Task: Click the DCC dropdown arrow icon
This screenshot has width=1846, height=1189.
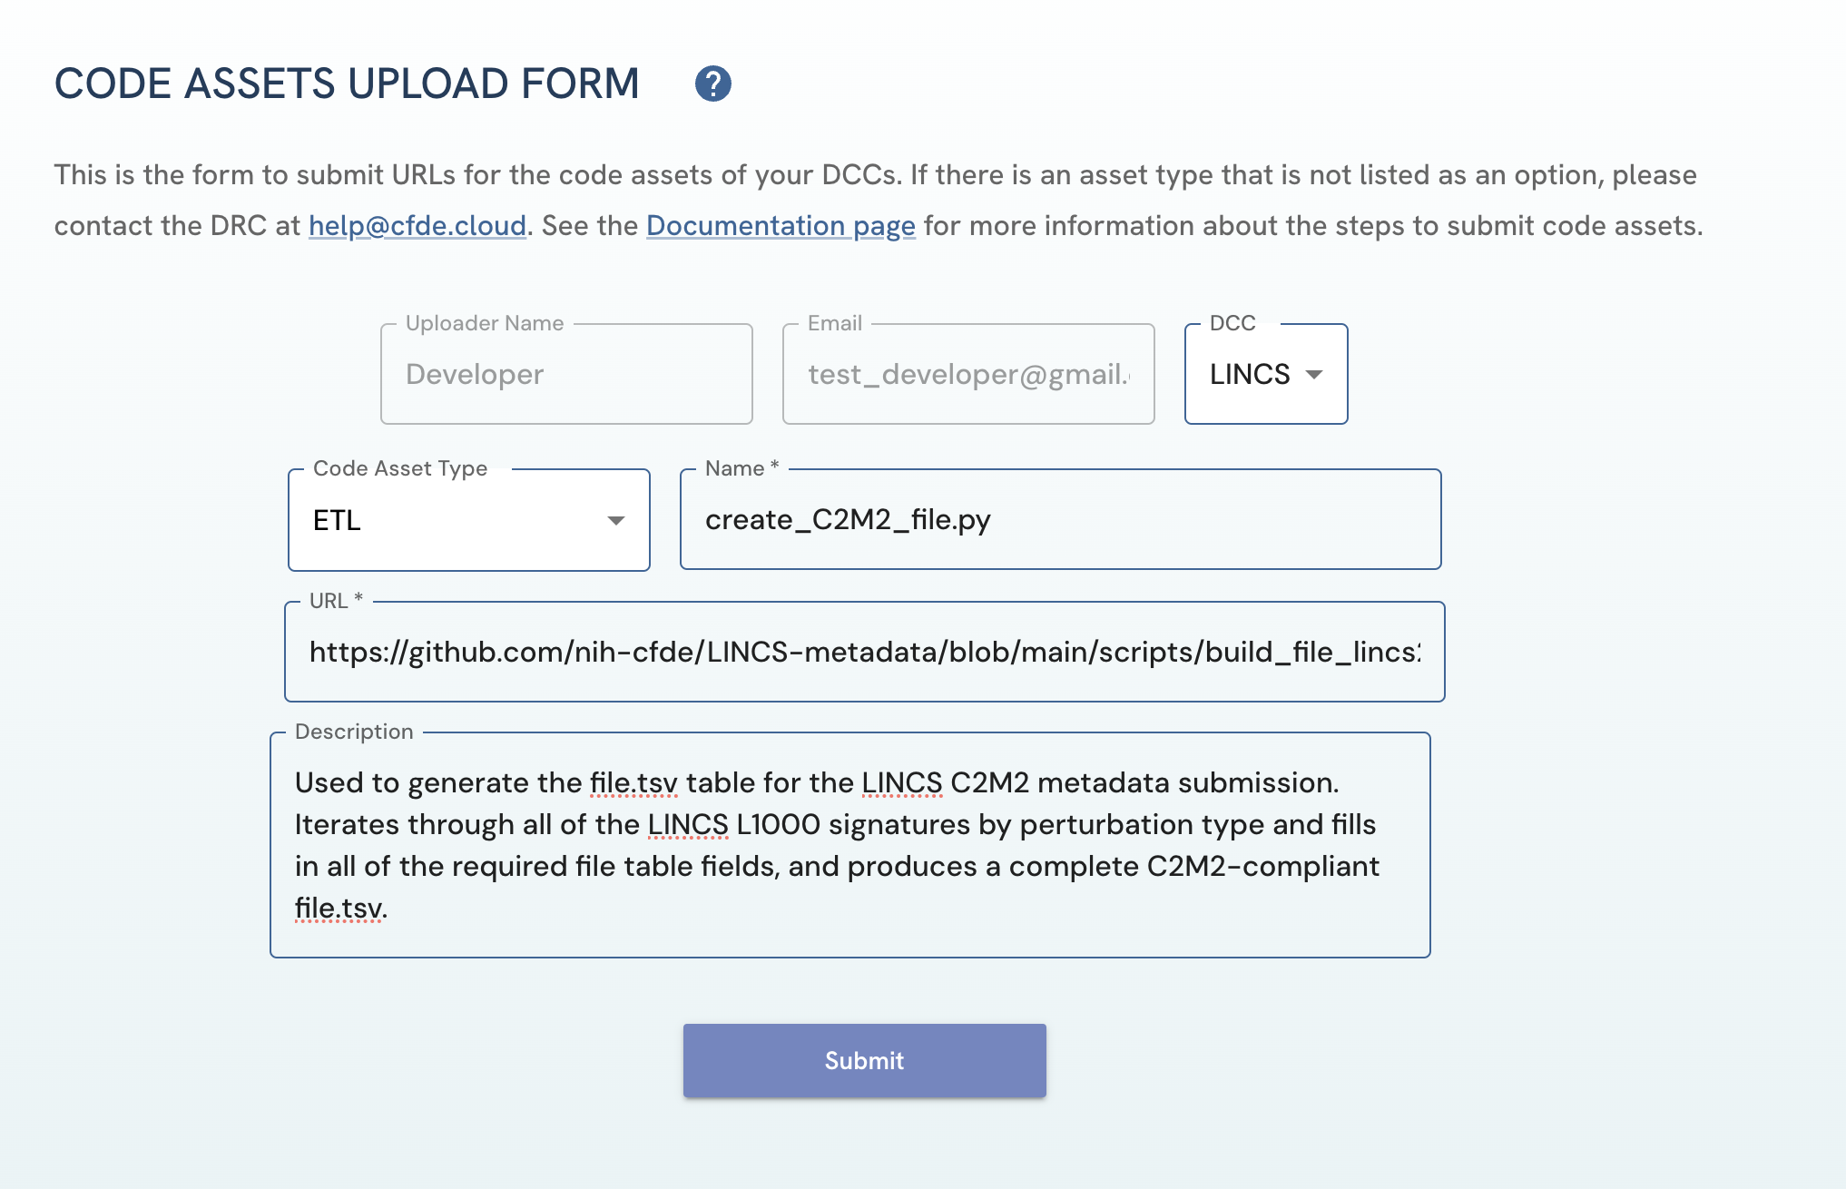Action: coord(1313,374)
